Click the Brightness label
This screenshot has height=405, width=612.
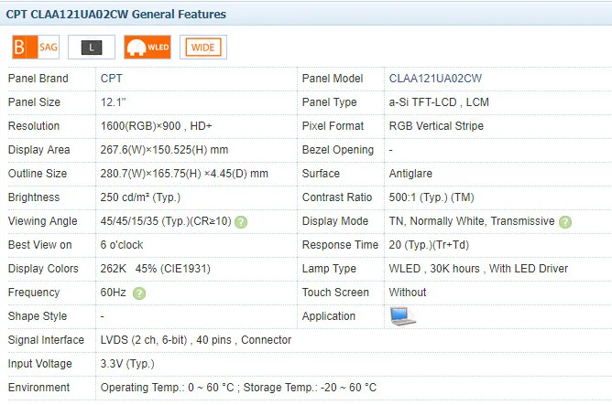pyautogui.click(x=34, y=197)
